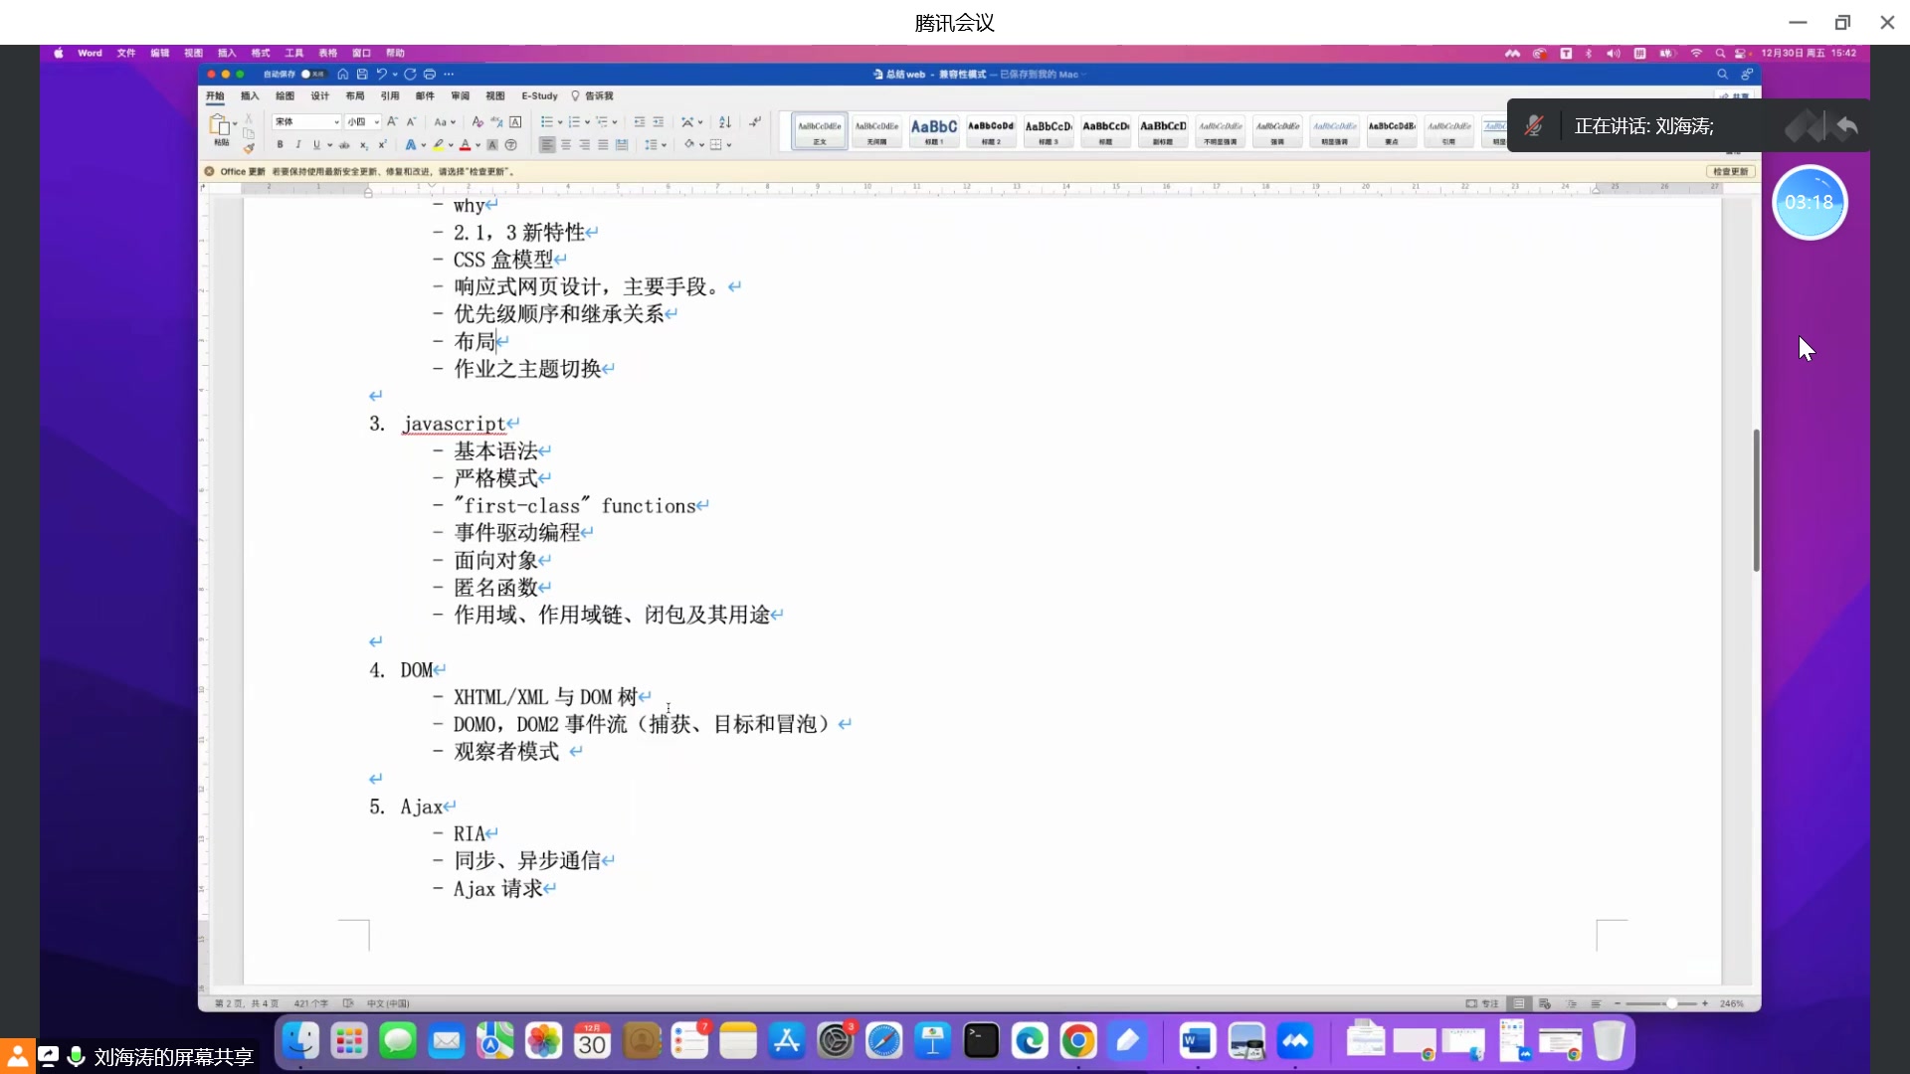Click the search magnifier in Word's title bar

tap(1722, 75)
